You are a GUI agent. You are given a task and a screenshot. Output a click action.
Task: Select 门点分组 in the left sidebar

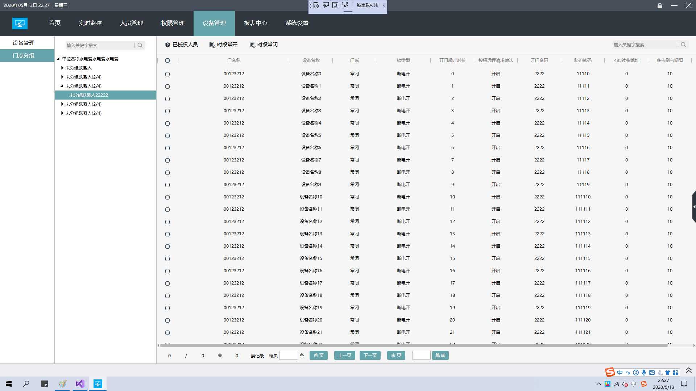(x=27, y=55)
